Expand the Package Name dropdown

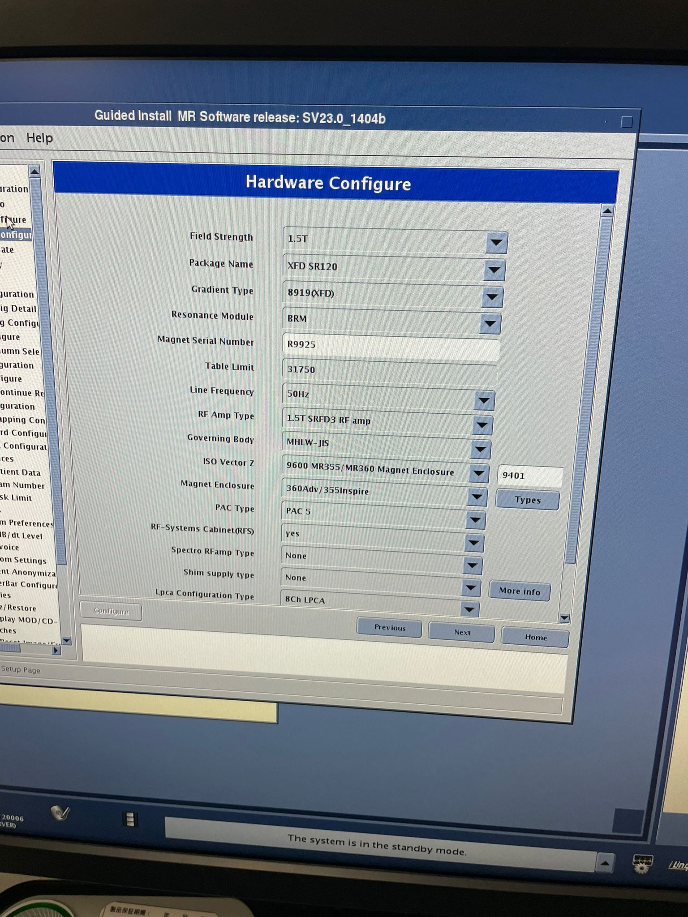(494, 270)
